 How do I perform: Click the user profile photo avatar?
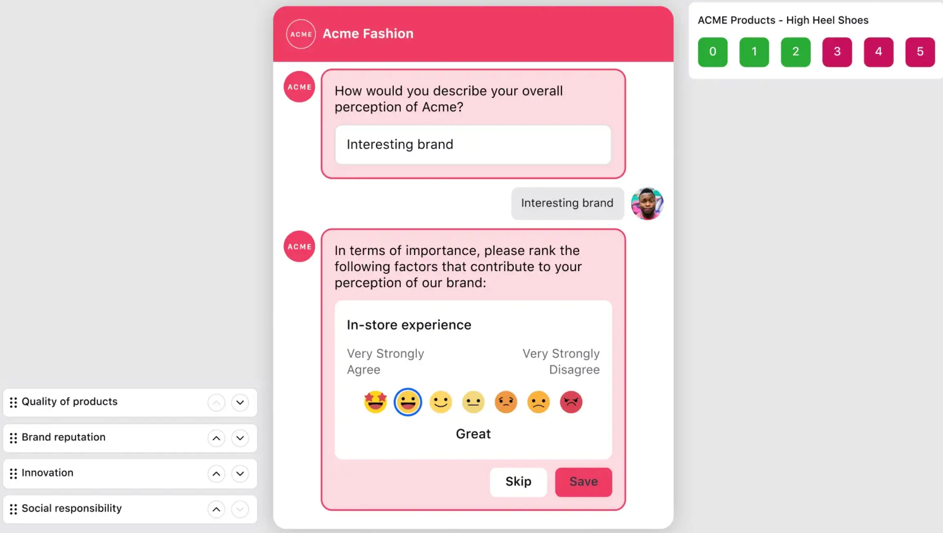[647, 204]
